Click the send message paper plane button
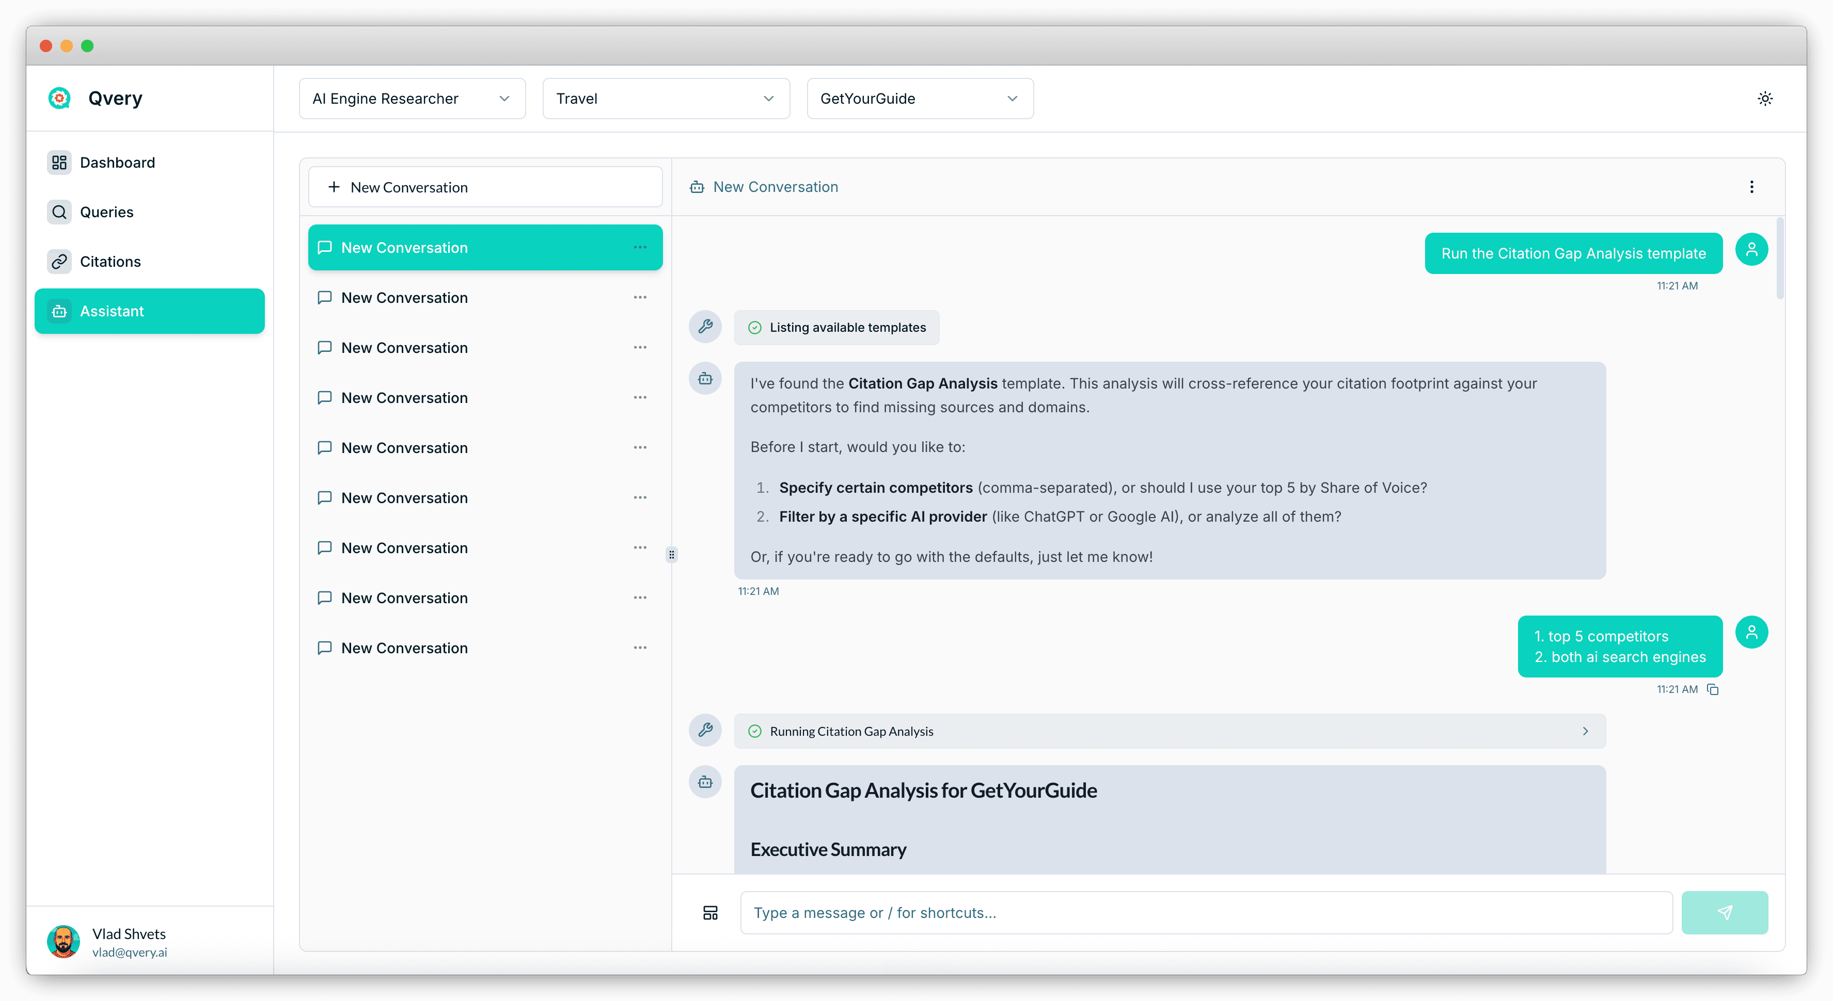This screenshot has height=1001, width=1833. (1724, 913)
